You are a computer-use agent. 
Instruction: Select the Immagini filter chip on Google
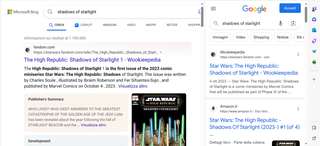point(220,37)
